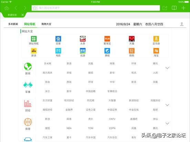Click the forward navigation arrow
The height and width of the screenshot is (142, 190).
pos(25,8)
